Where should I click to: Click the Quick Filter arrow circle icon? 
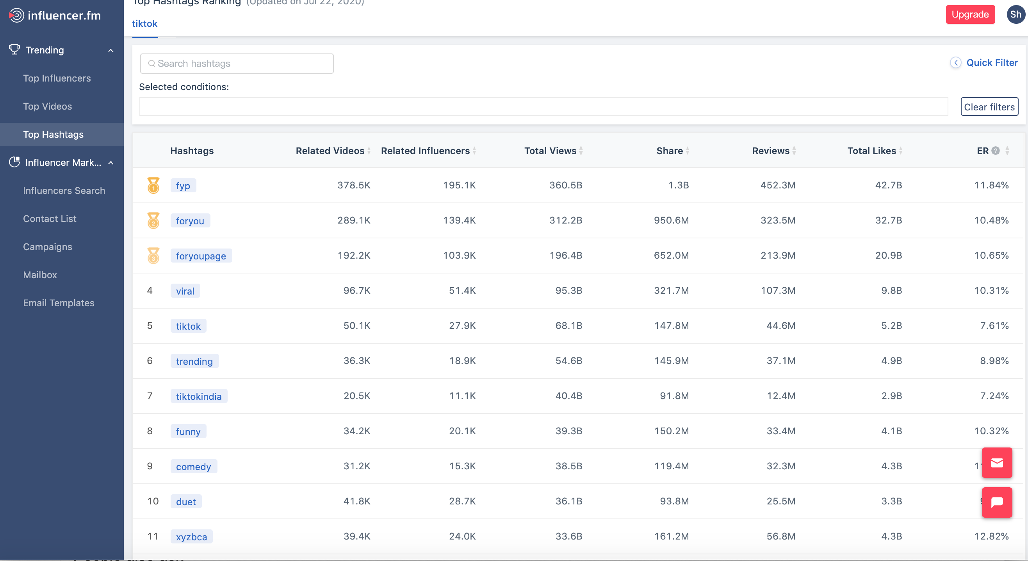pos(955,62)
